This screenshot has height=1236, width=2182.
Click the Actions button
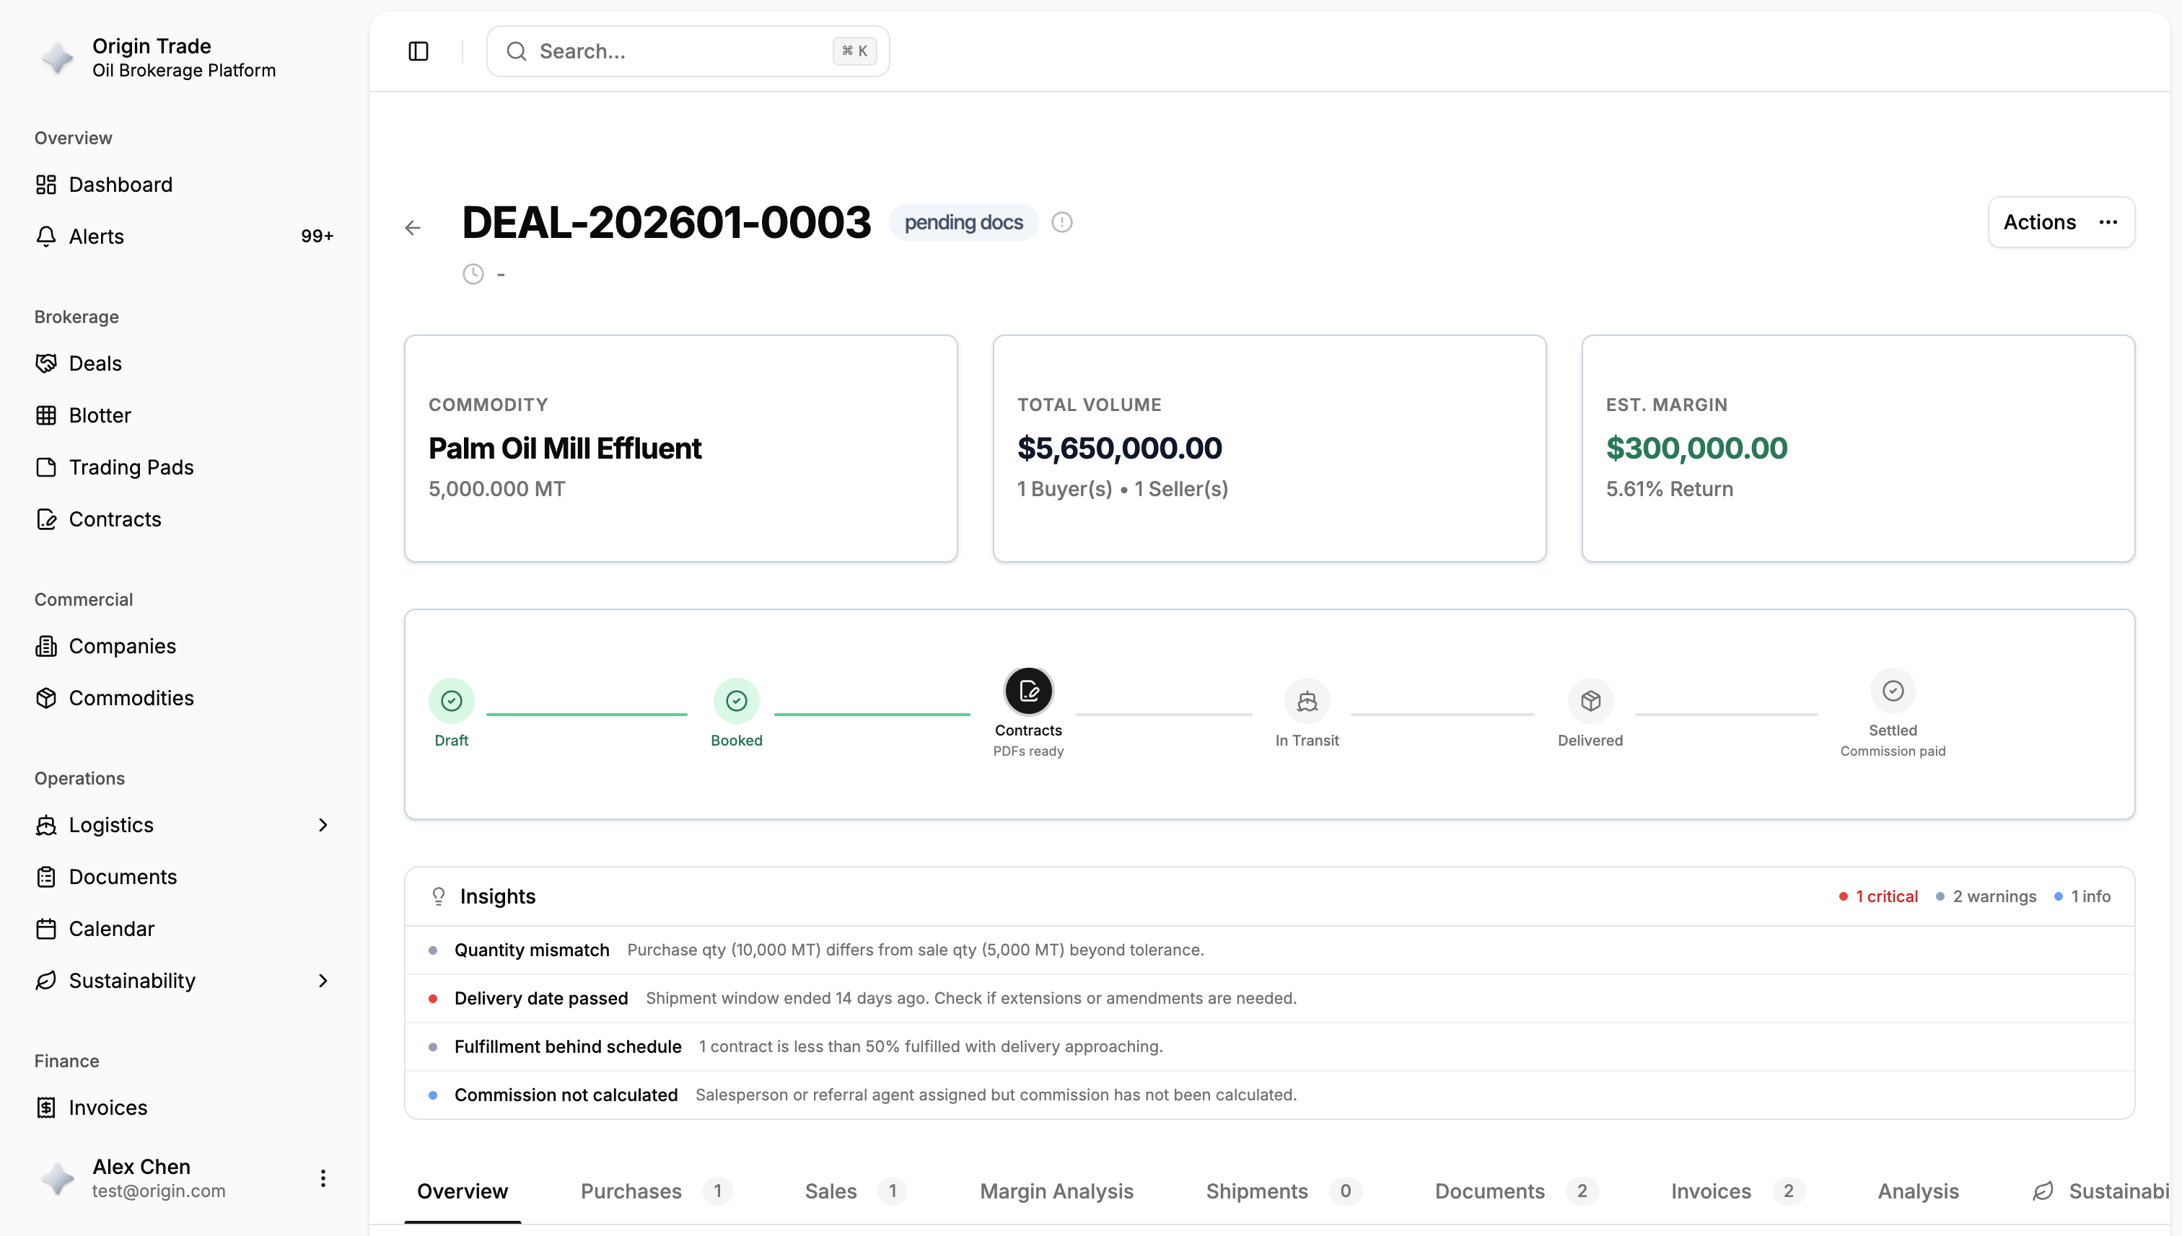(2039, 221)
